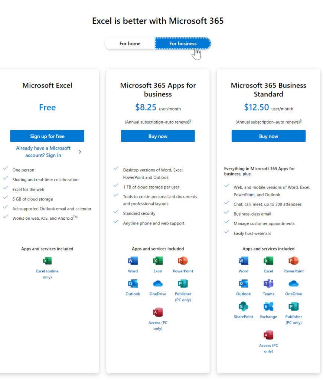Click the Exchange icon
This screenshot has height=380, width=323.
coord(268,307)
